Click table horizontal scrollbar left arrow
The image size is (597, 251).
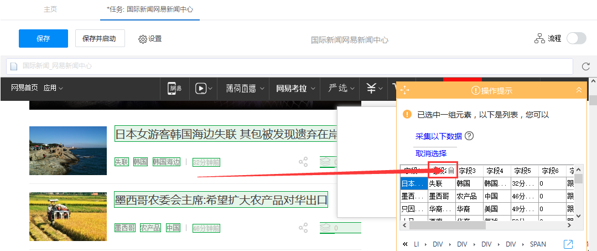(404, 226)
